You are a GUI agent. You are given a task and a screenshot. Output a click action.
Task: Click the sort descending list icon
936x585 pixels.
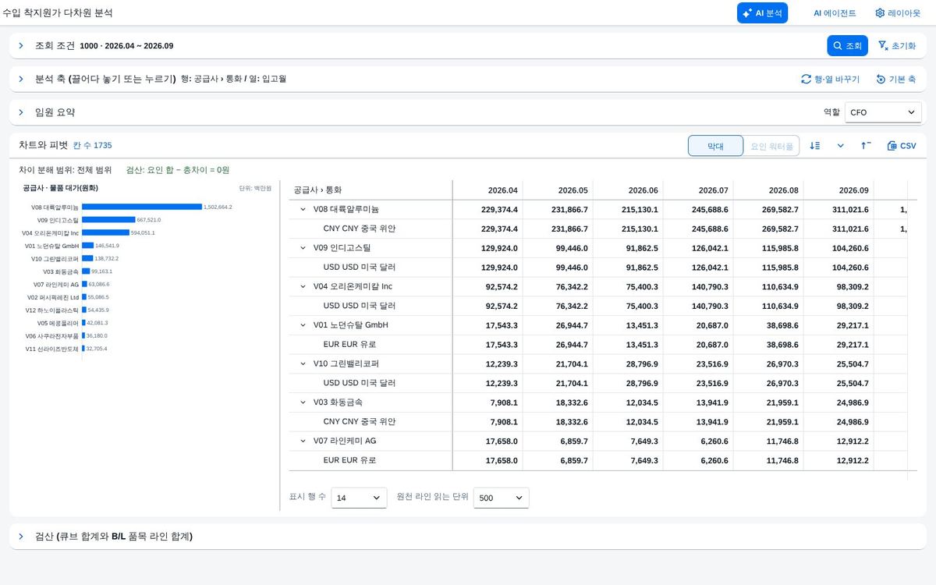(815, 146)
